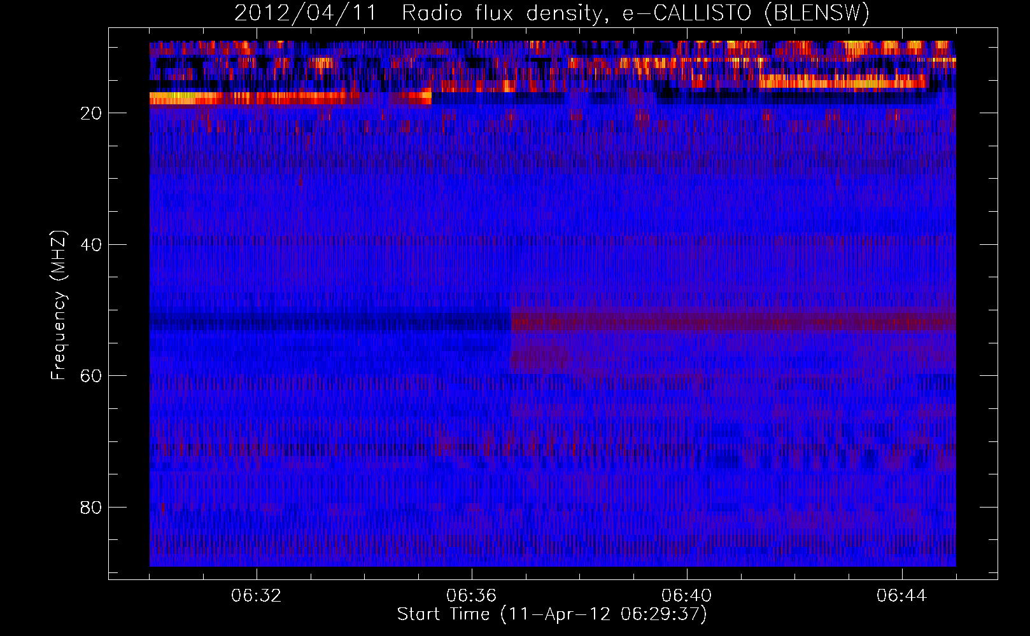Click the 20 frequency tick label
The height and width of the screenshot is (636, 1030).
click(91, 113)
